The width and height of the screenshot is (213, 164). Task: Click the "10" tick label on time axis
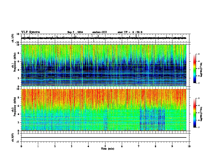[189, 146]
